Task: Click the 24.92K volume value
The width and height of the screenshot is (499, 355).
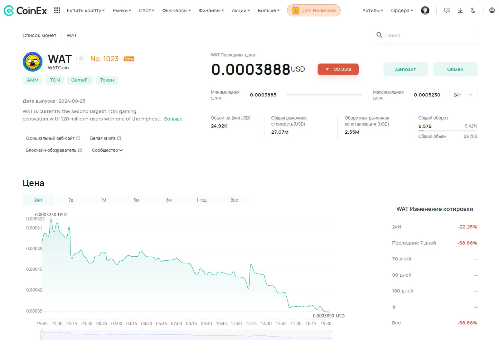Action: [219, 126]
